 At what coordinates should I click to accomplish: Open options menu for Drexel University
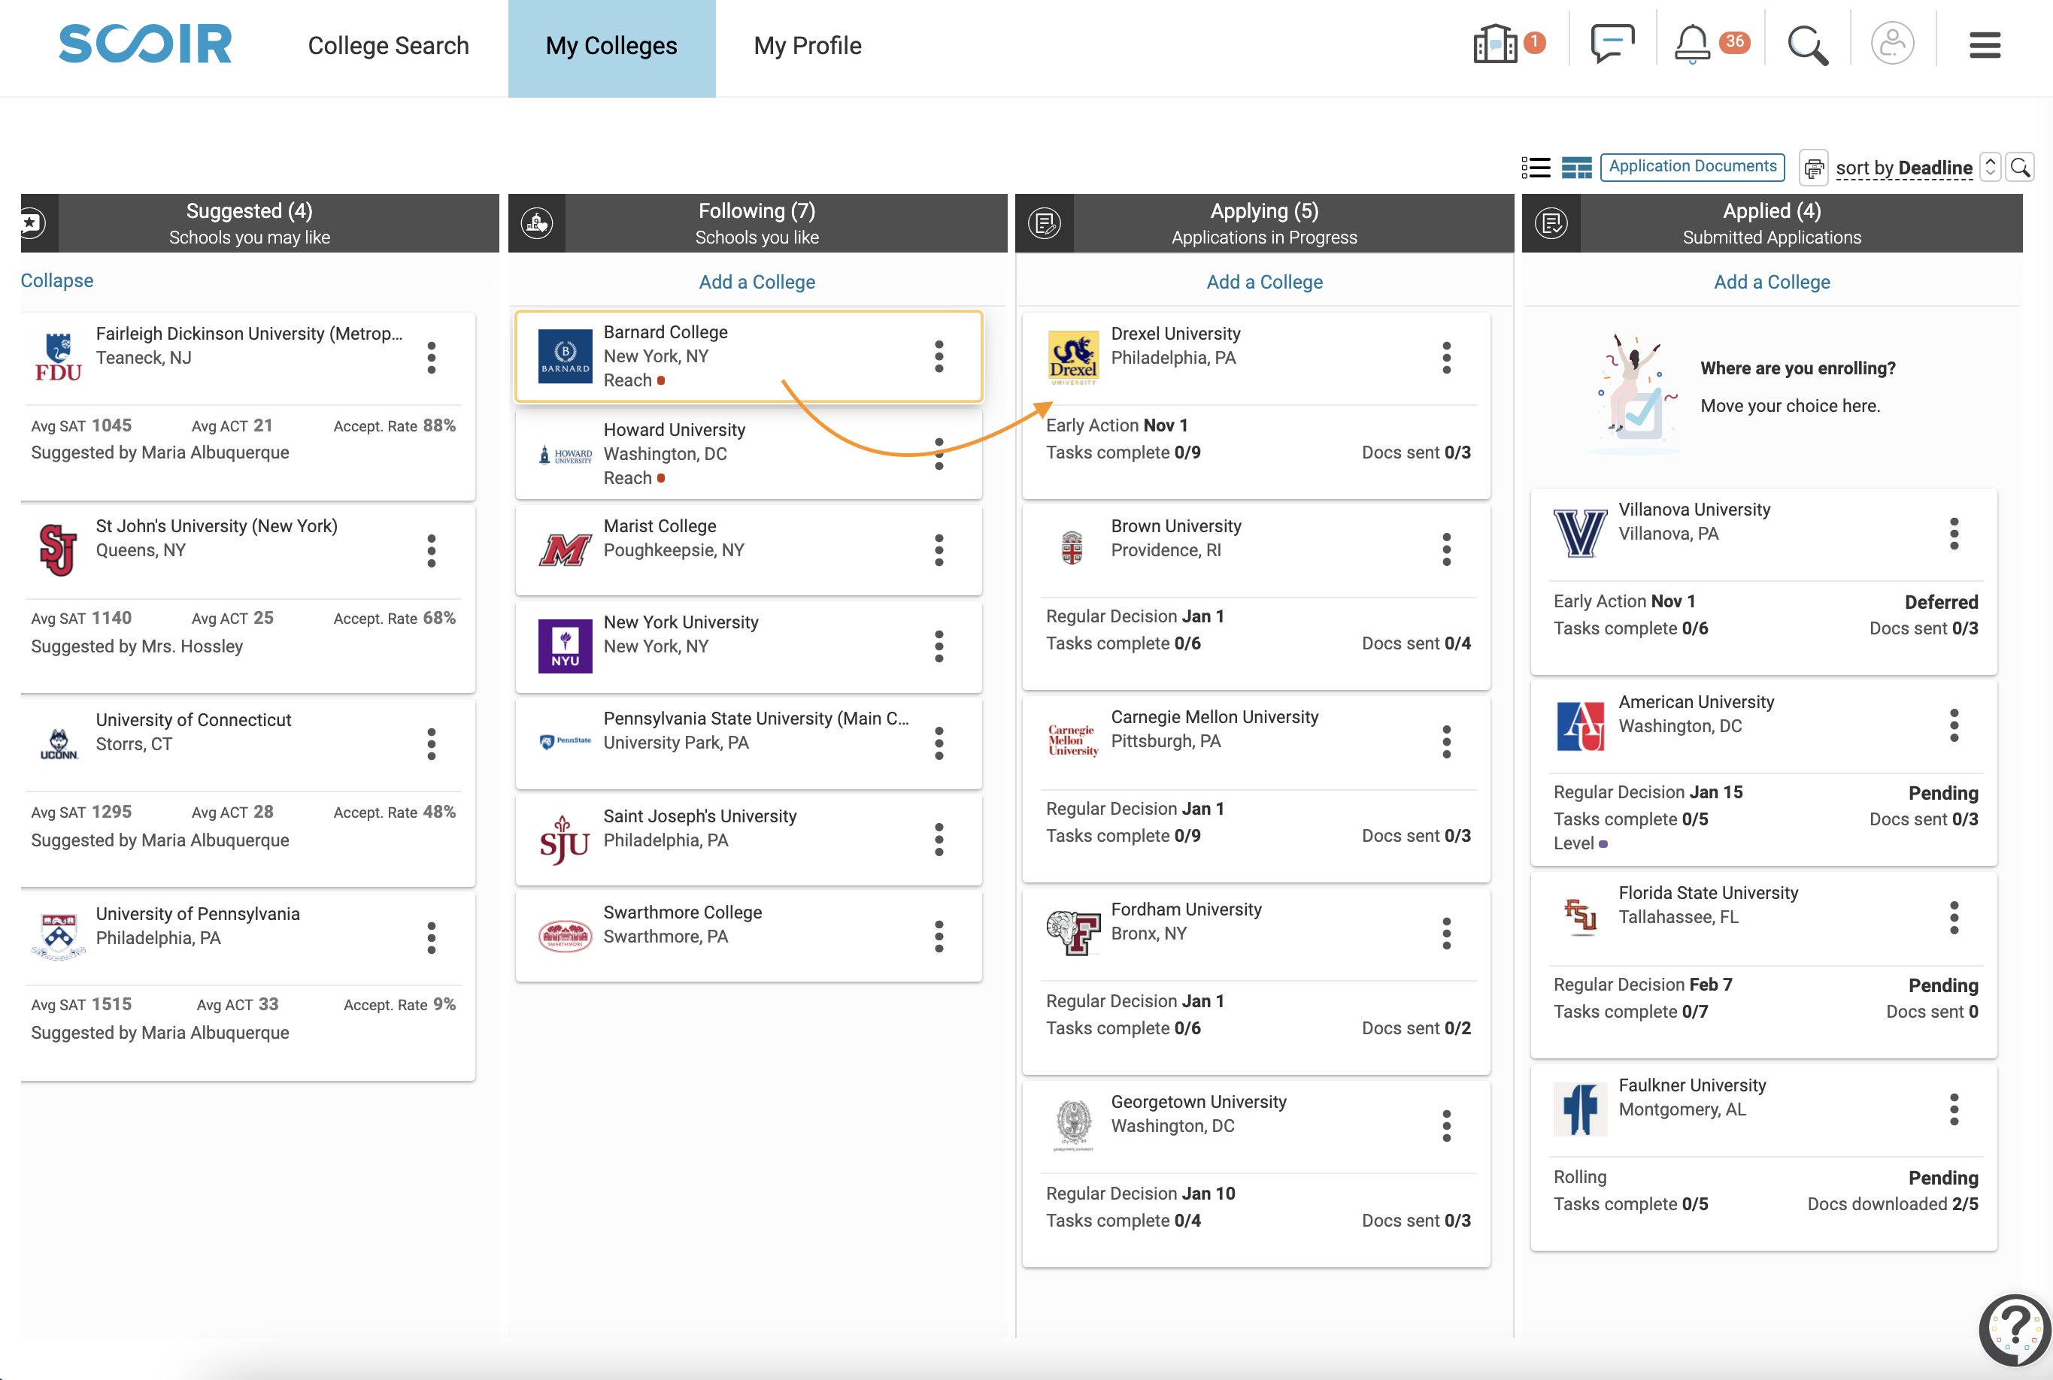pyautogui.click(x=1446, y=357)
